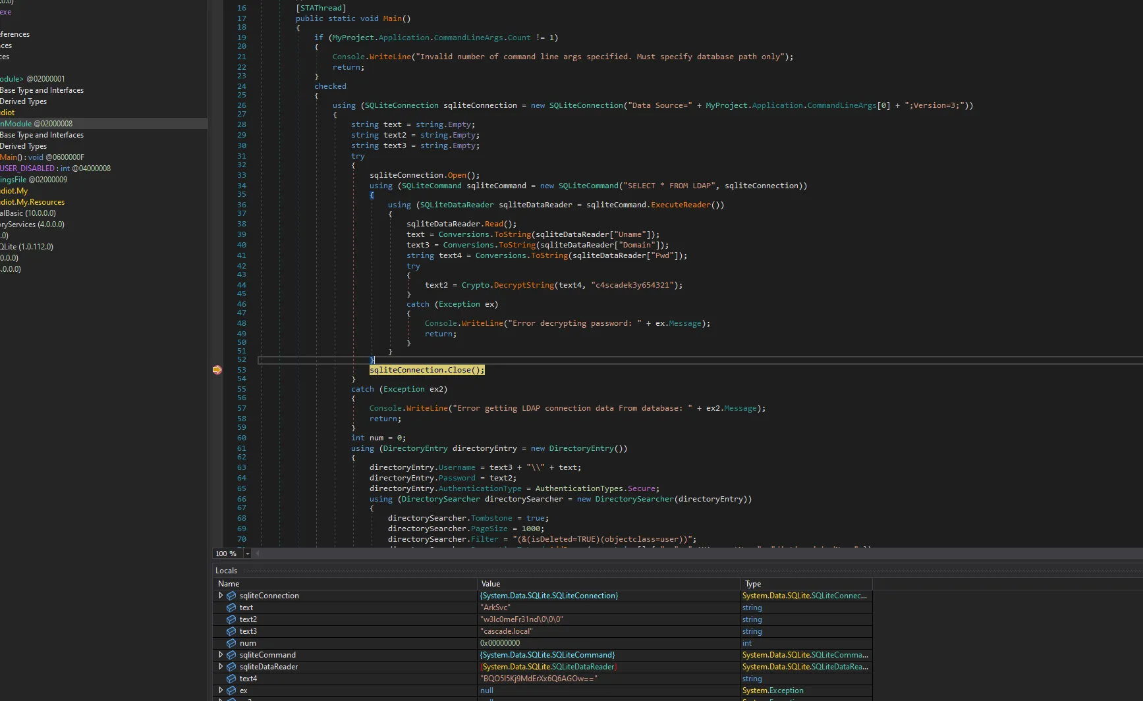Select the null value of ex
This screenshot has width=1143, height=701.
tap(487, 690)
